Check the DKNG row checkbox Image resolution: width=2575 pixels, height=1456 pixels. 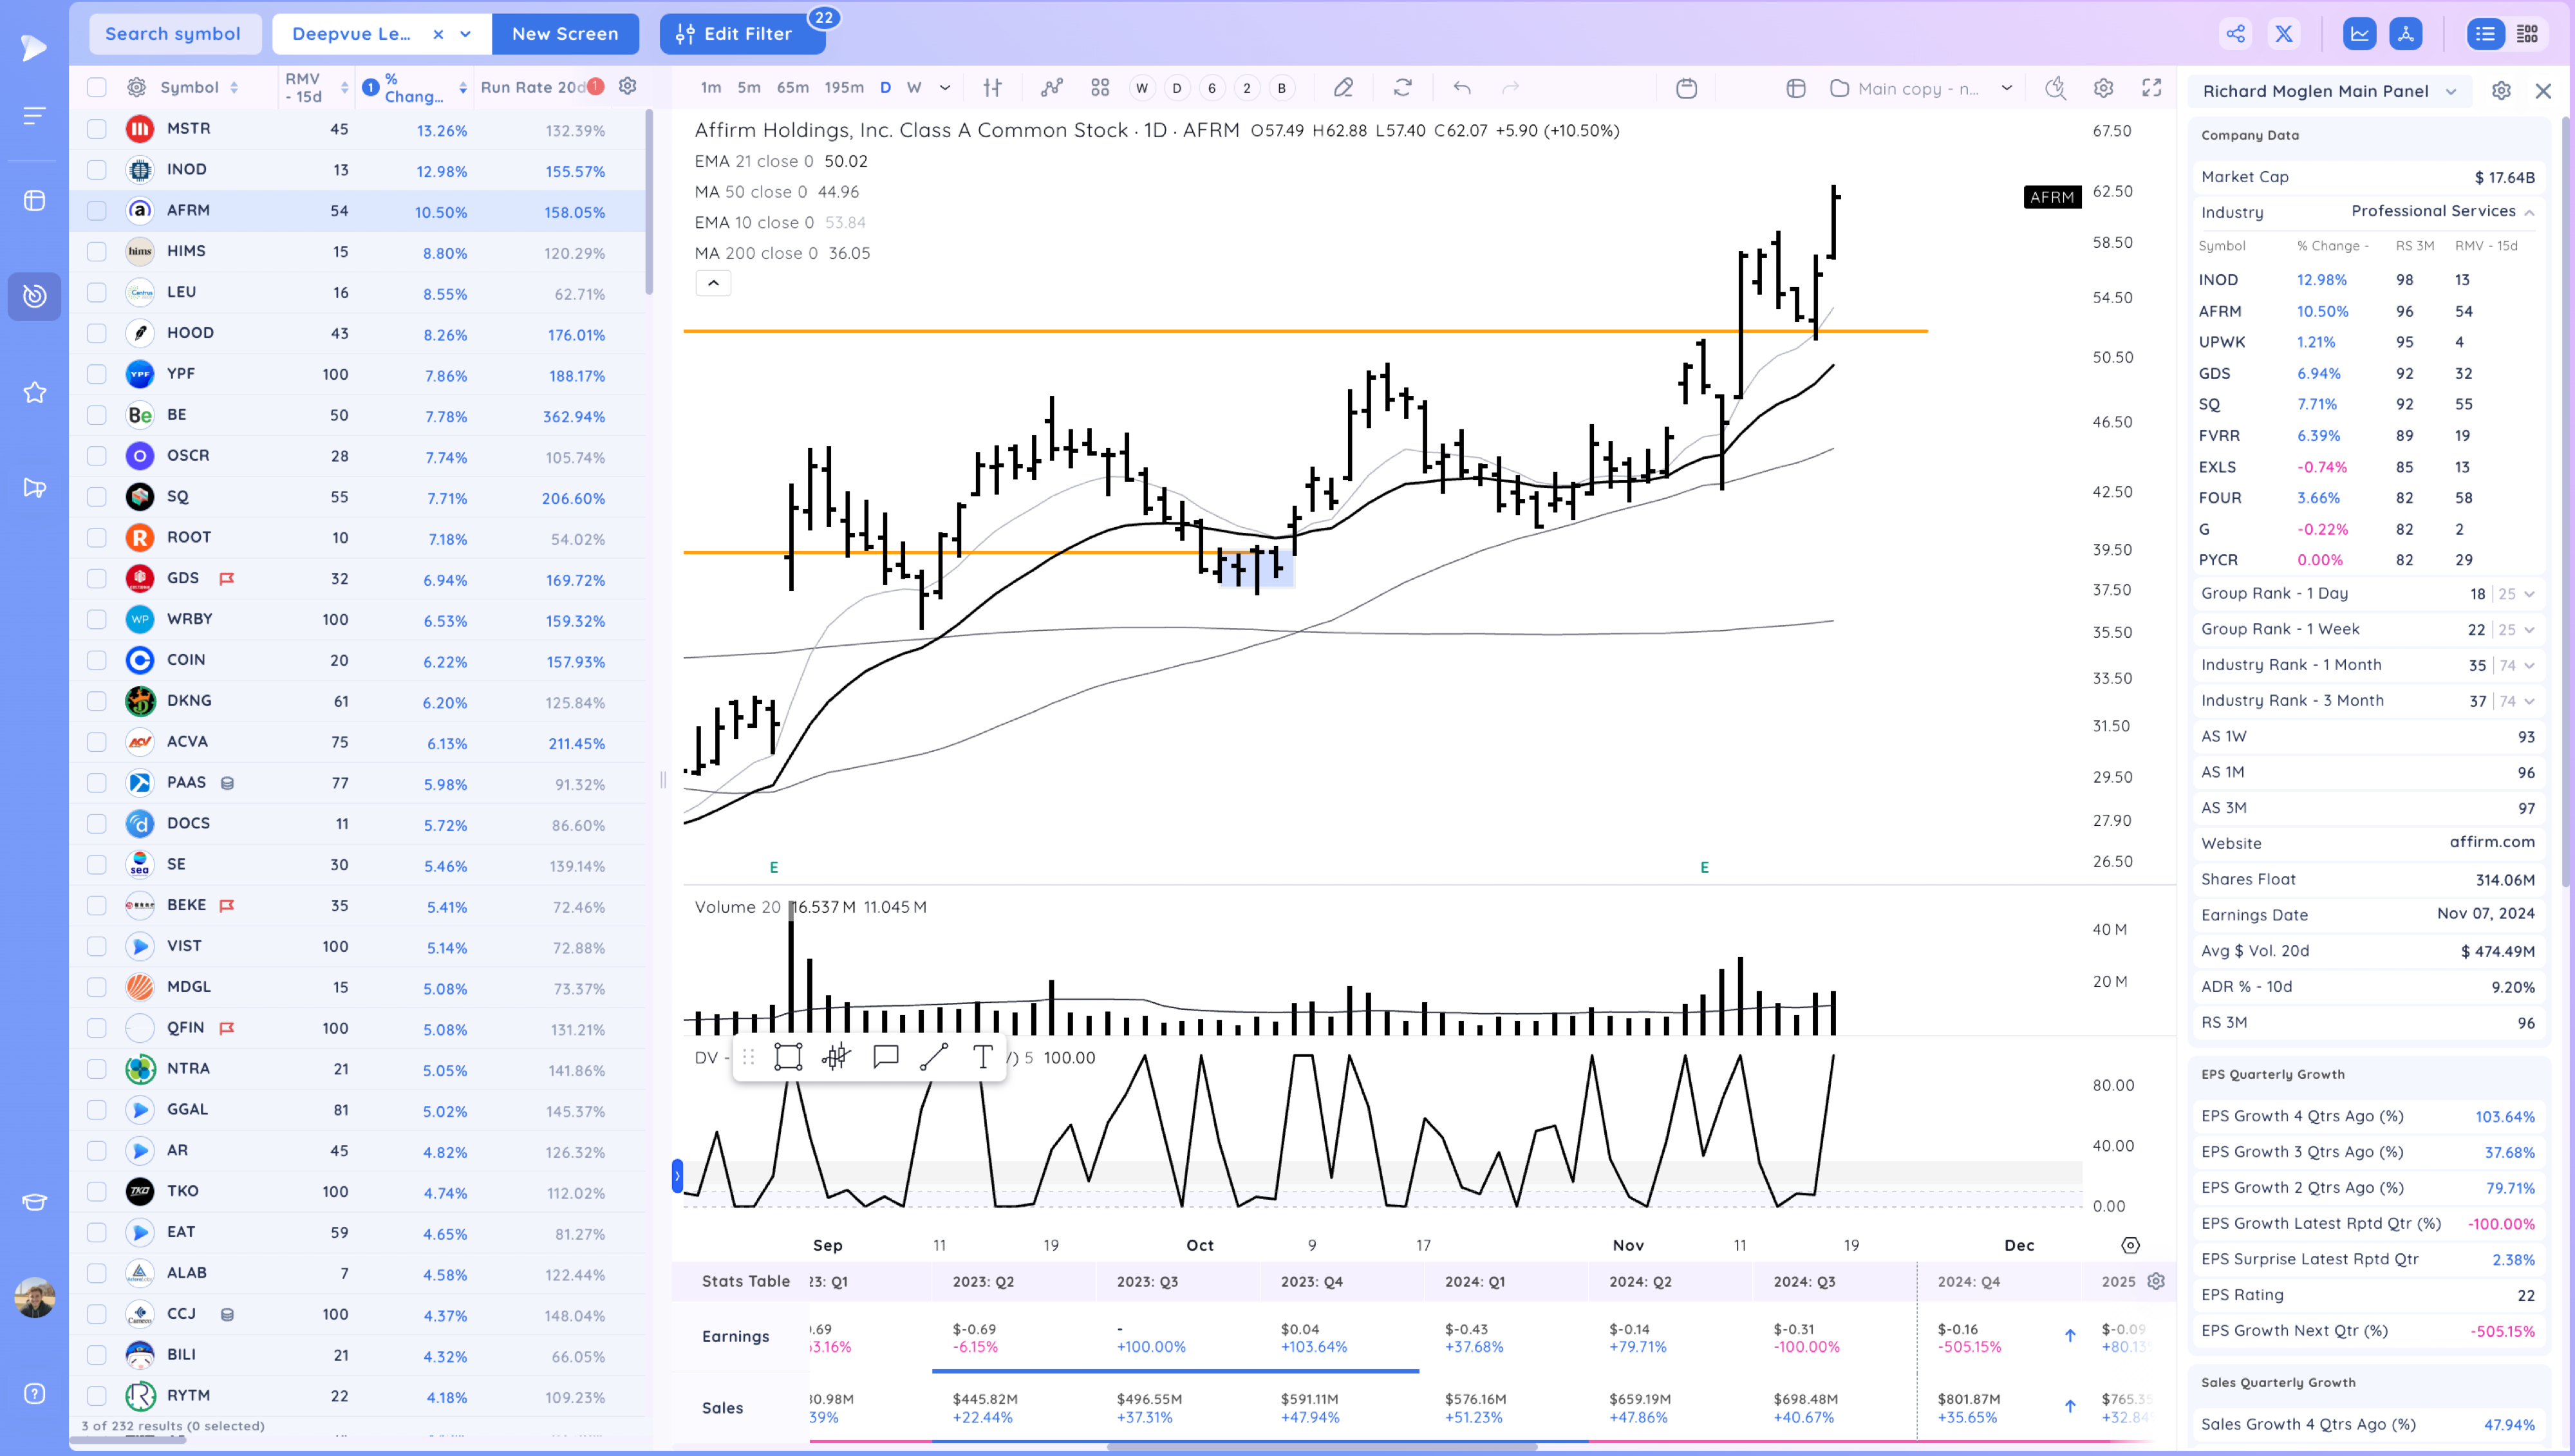[96, 701]
